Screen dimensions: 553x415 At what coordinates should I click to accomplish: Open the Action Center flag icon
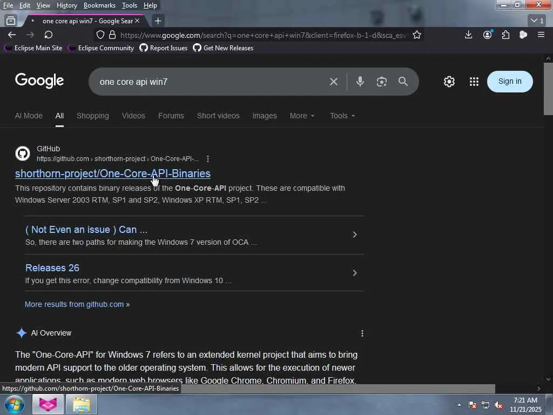coord(473,405)
